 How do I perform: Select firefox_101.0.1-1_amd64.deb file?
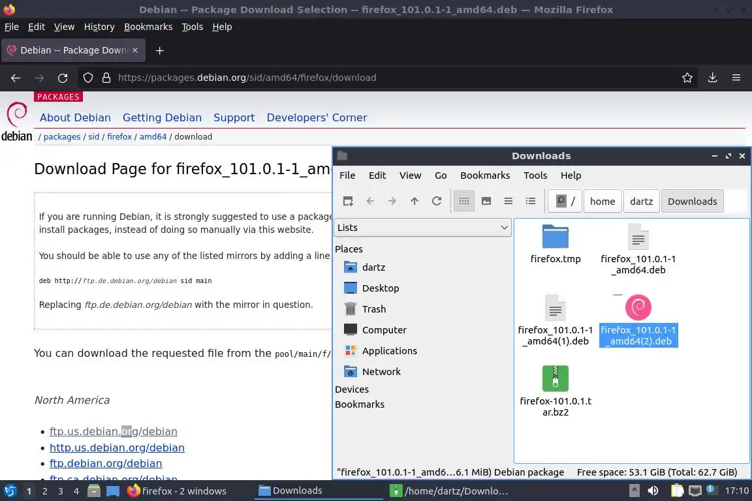tap(638, 250)
